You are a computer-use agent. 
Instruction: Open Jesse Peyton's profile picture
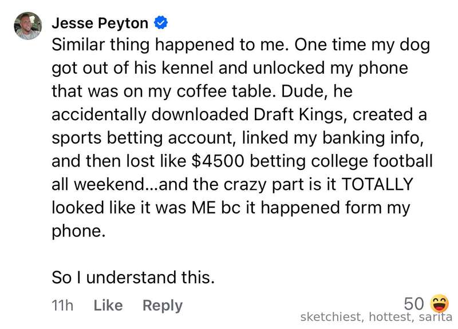(x=27, y=26)
